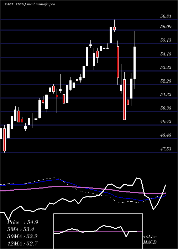This screenshot has width=178, height=249.
Task: Click the 56.81 price level label
Action: click(x=166, y=16)
